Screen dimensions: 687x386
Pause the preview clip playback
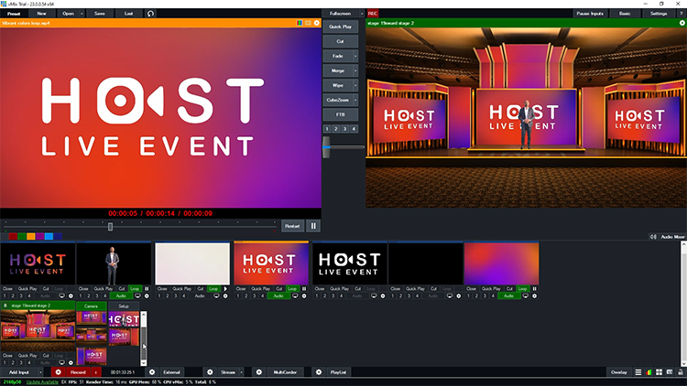(313, 226)
